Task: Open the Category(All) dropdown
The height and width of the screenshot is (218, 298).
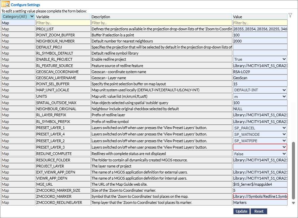Action: tap(18, 17)
